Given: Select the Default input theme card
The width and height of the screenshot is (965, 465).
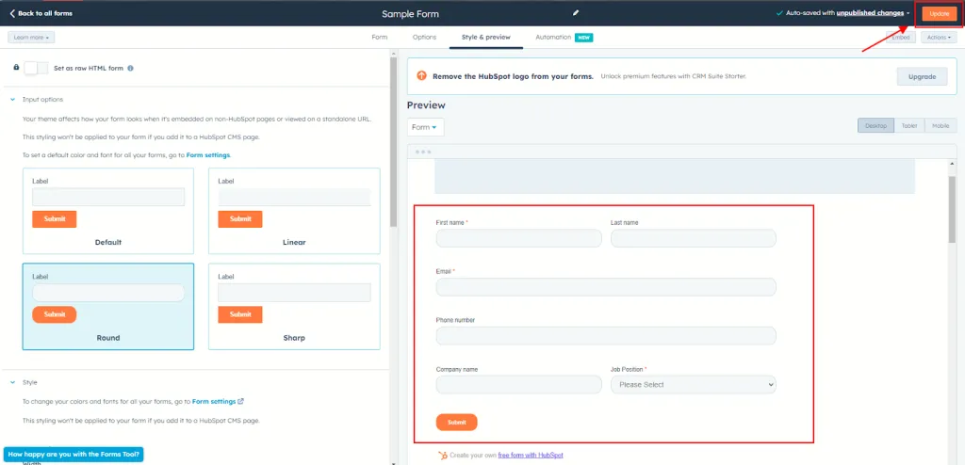Looking at the screenshot, I should click(x=108, y=211).
